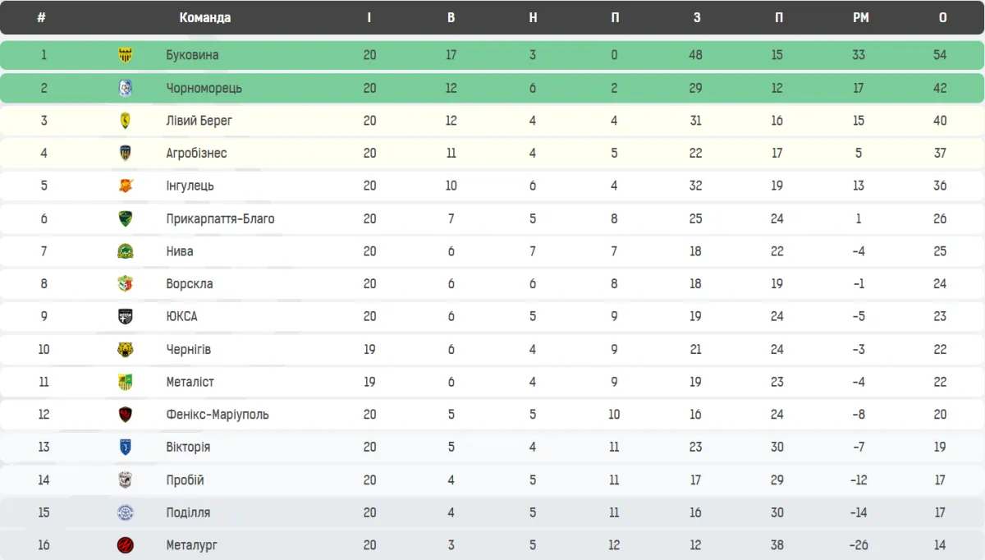This screenshot has width=985, height=560.
Task: Click the Ворскла team crest icon
Action: click(126, 284)
